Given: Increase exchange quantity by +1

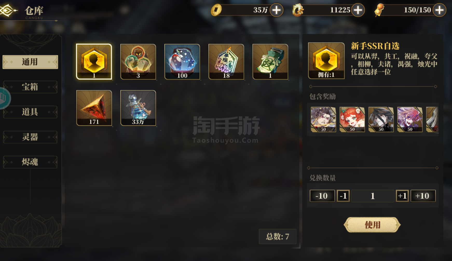Looking at the screenshot, I should pyautogui.click(x=402, y=196).
